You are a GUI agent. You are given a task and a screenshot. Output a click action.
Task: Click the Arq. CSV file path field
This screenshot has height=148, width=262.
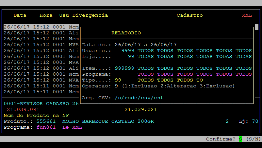[139, 98]
